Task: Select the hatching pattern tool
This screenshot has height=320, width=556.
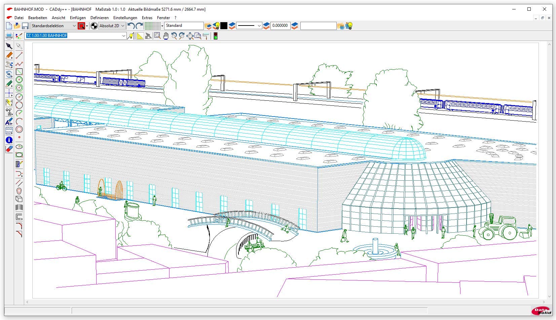Action: click(x=9, y=131)
